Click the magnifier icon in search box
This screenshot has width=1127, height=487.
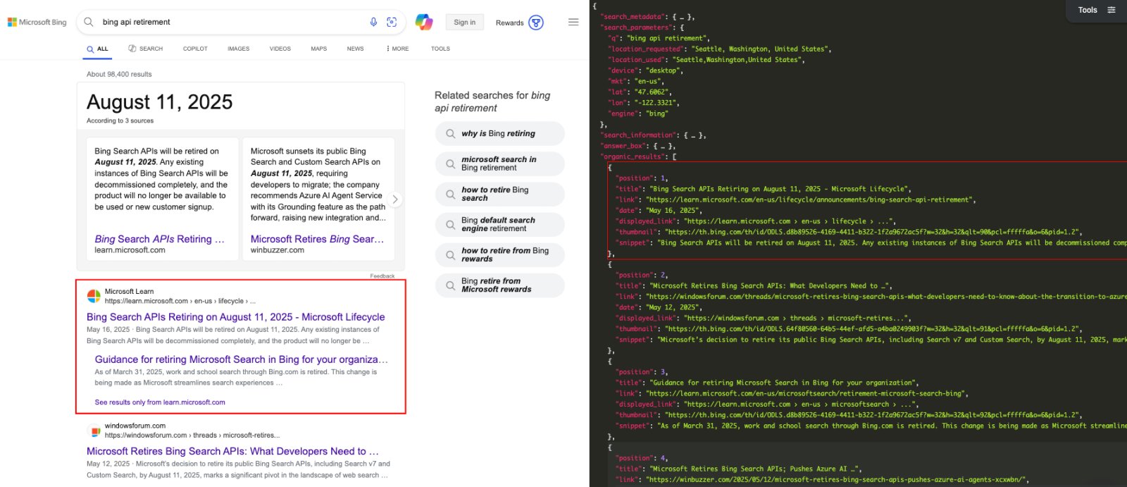89,22
